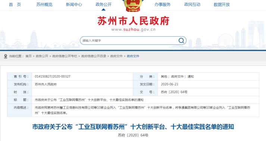Click the blue 政府文件 current breadcrumb
The width and height of the screenshot is (266, 141).
133,56
